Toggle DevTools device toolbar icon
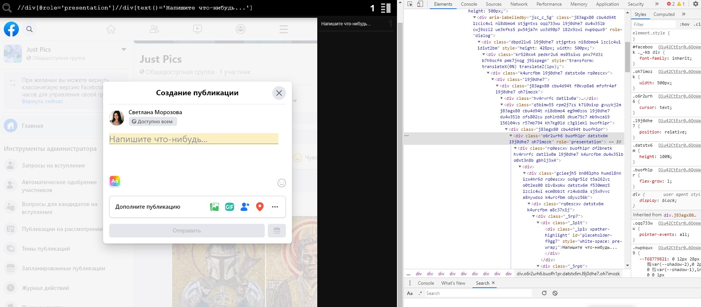Viewport: 701px width, 307px height. 420,4
